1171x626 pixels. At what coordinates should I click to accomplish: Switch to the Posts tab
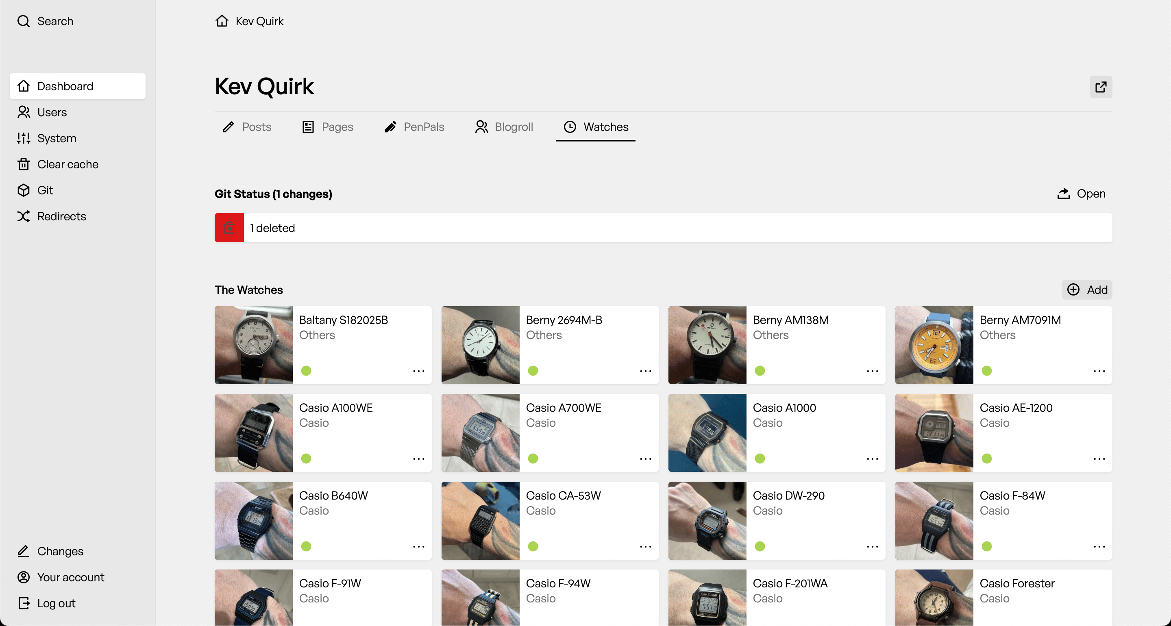tap(247, 127)
